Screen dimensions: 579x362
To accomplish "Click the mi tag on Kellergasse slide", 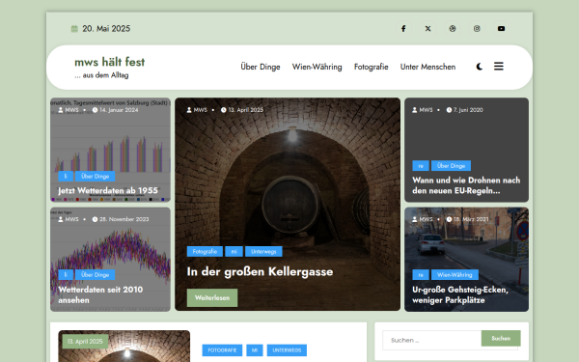I will 234,252.
